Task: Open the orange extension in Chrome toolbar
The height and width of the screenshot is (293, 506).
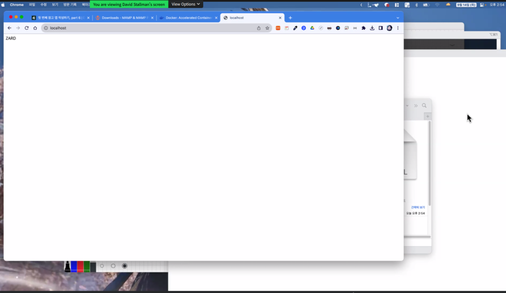Action: (278, 28)
